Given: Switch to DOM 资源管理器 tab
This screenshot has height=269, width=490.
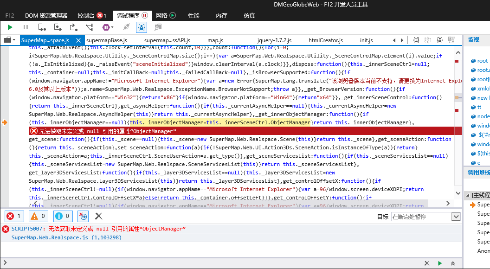Looking at the screenshot, I should (46, 15).
